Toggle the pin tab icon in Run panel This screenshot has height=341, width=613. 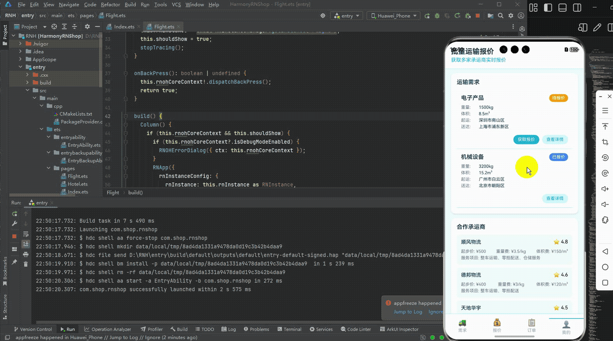click(x=15, y=262)
